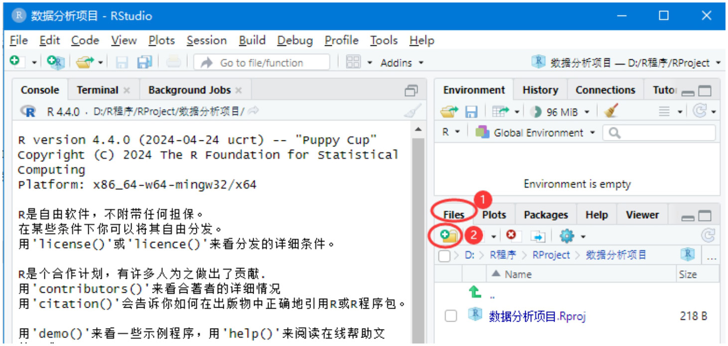Image resolution: width=728 pixels, height=346 pixels.
Task: Open the recent files dropdown arrow
Action: (101, 63)
